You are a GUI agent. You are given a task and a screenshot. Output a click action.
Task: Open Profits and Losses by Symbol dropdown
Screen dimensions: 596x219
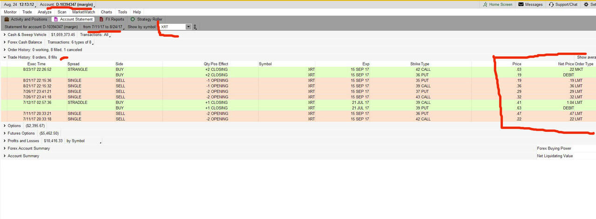[x=83, y=141]
